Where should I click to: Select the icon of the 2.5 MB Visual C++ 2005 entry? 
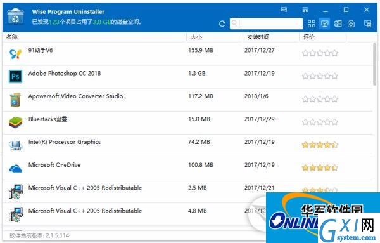(x=15, y=192)
